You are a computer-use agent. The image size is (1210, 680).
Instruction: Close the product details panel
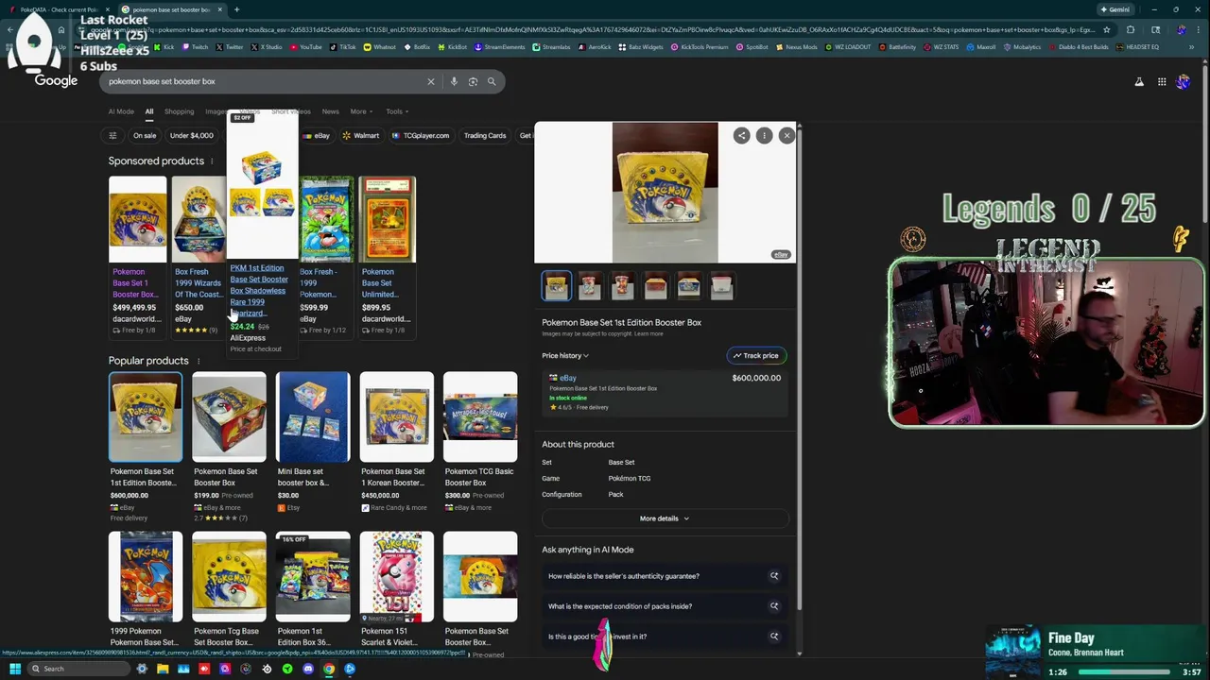pyautogui.click(x=786, y=136)
